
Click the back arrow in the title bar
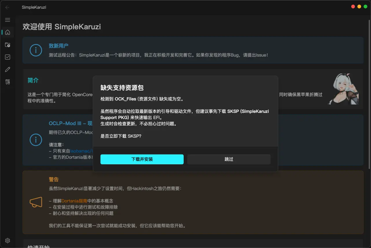point(8,7)
